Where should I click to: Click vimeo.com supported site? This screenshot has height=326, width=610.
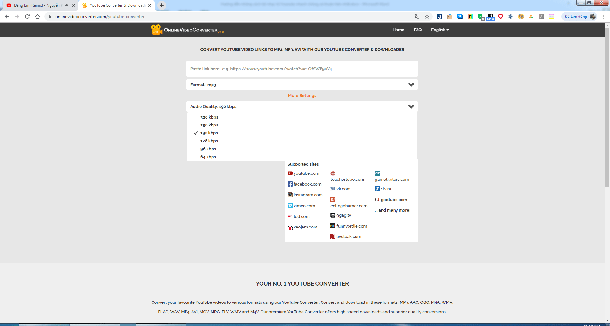click(301, 206)
